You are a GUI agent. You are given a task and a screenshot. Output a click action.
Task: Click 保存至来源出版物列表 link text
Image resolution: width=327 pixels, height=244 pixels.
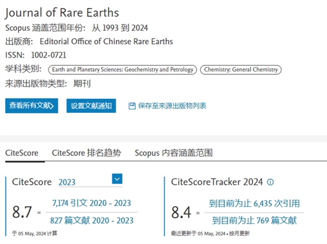[x=172, y=106]
